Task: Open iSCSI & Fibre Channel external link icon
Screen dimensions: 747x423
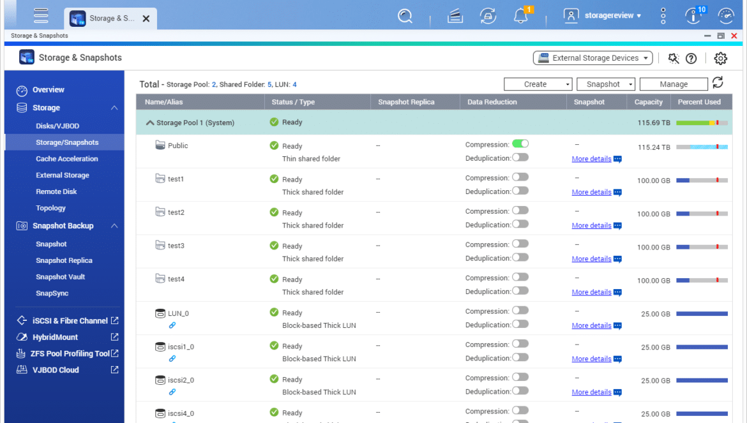Action: click(114, 320)
